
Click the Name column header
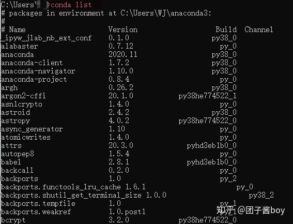(17, 29)
